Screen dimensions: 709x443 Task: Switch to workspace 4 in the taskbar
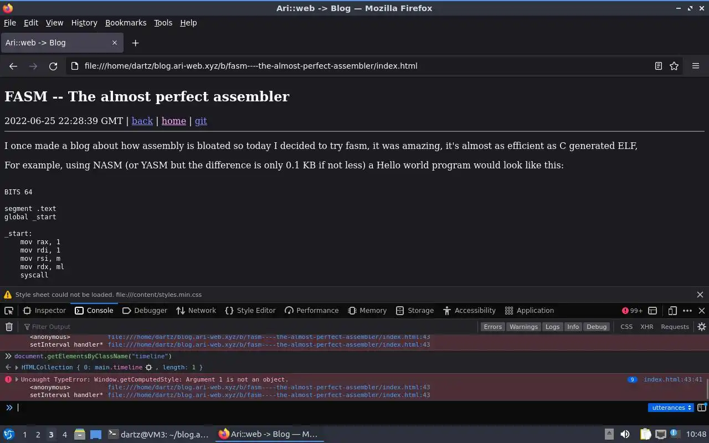[65, 434]
